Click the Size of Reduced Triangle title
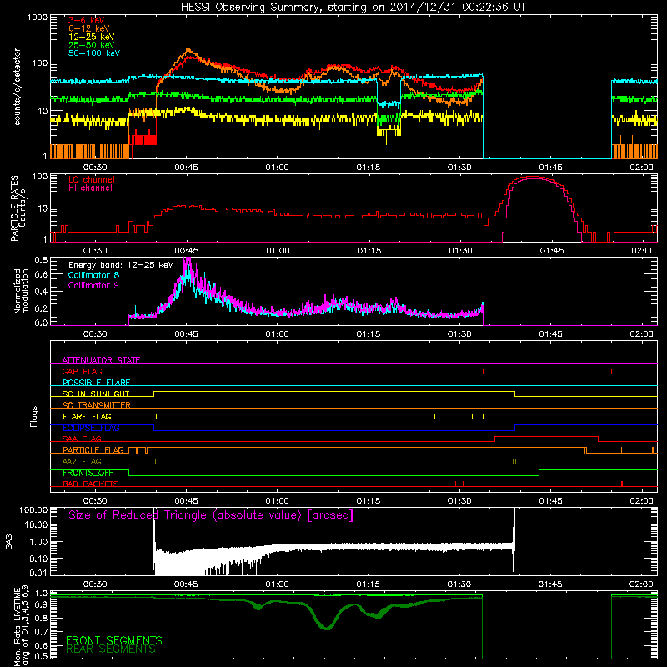 (211, 515)
